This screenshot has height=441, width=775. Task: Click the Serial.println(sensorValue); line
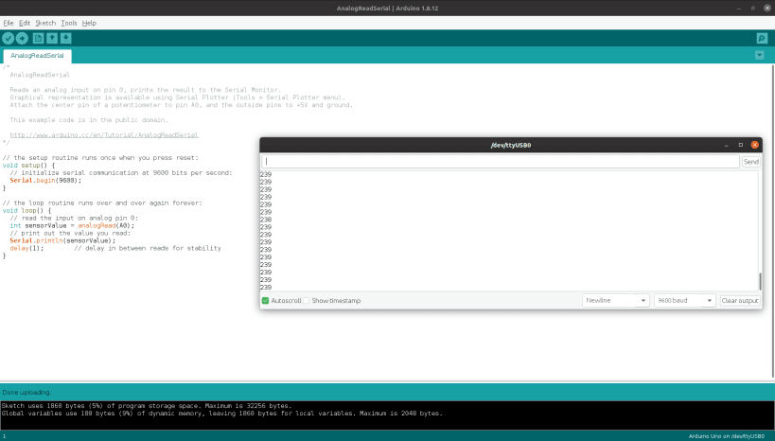click(62, 240)
